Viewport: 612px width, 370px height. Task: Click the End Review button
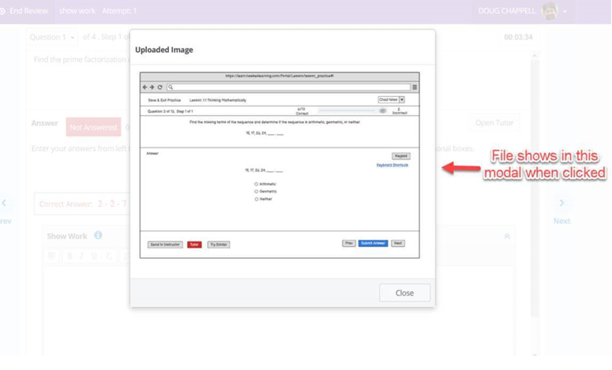tap(24, 11)
